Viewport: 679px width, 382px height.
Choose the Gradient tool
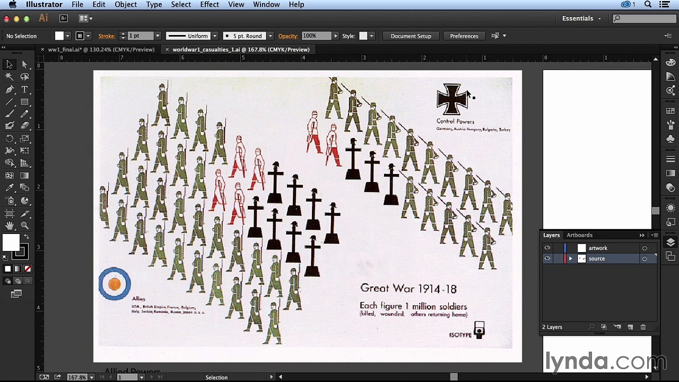(24, 176)
